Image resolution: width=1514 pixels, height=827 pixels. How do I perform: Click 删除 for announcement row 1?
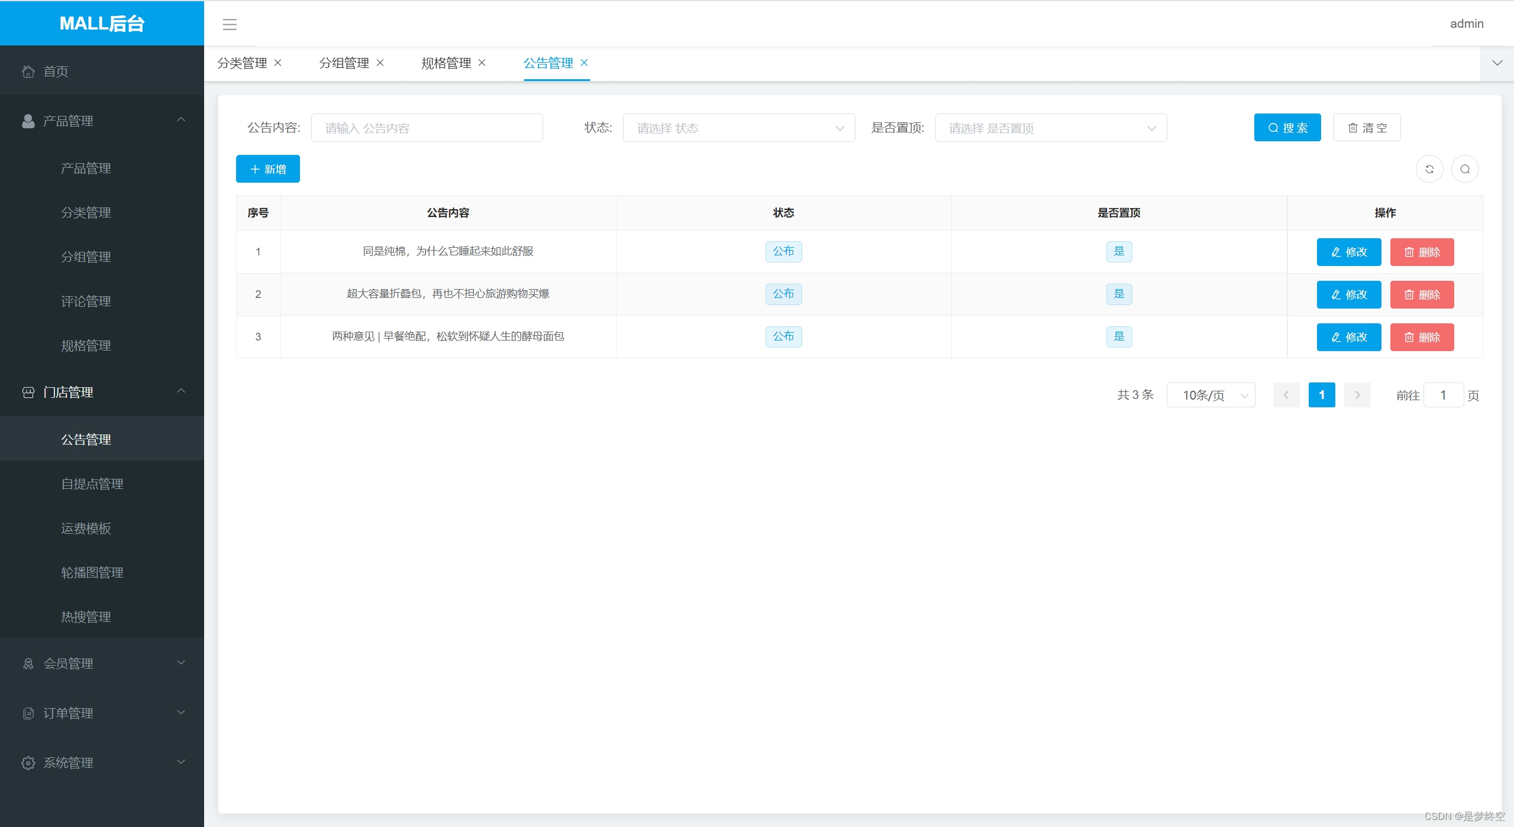(x=1422, y=252)
